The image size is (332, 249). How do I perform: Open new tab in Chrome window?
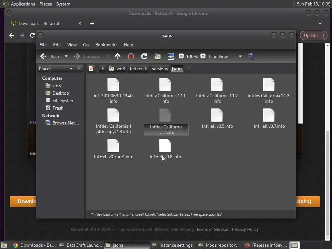(x=92, y=23)
